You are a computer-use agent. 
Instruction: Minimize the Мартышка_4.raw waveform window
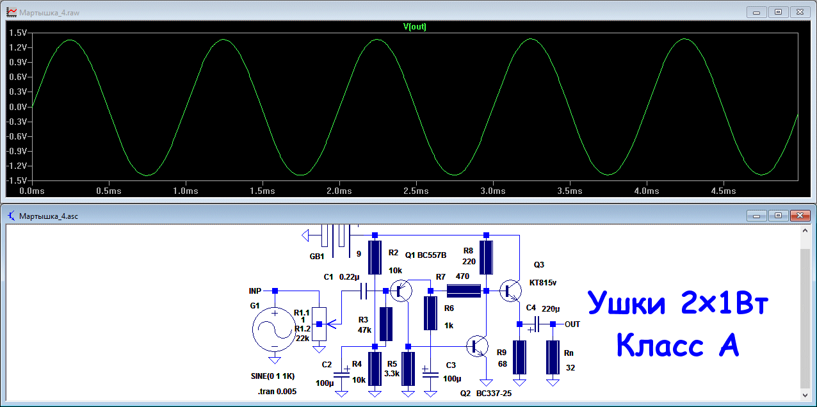pyautogui.click(x=758, y=12)
